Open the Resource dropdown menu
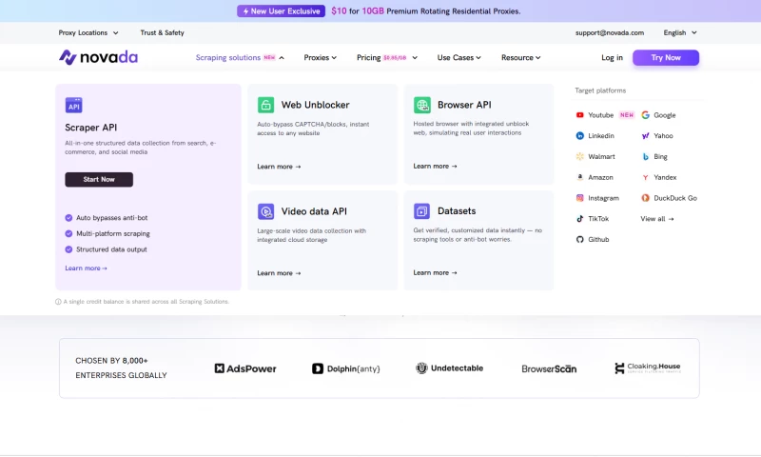The height and width of the screenshot is (457, 761). pos(520,57)
